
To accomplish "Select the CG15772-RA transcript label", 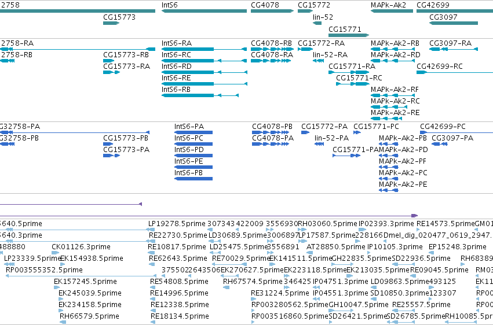I will (322, 43).
